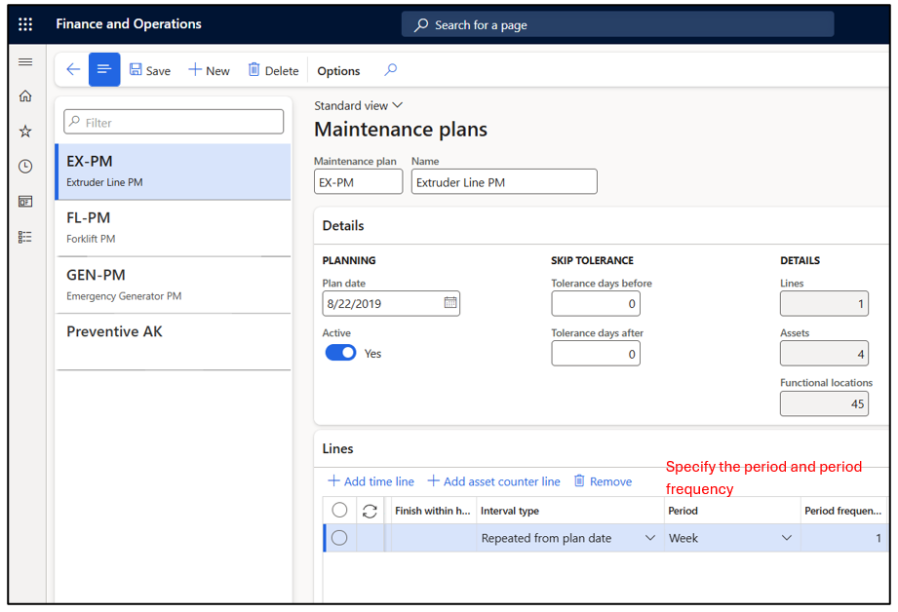Click Tolerance days after field
898x612 pixels.
pyautogui.click(x=596, y=353)
